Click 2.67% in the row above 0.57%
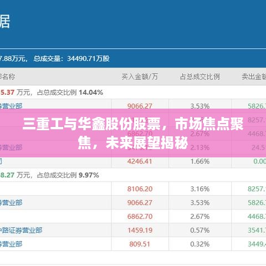 tap(200, 216)
